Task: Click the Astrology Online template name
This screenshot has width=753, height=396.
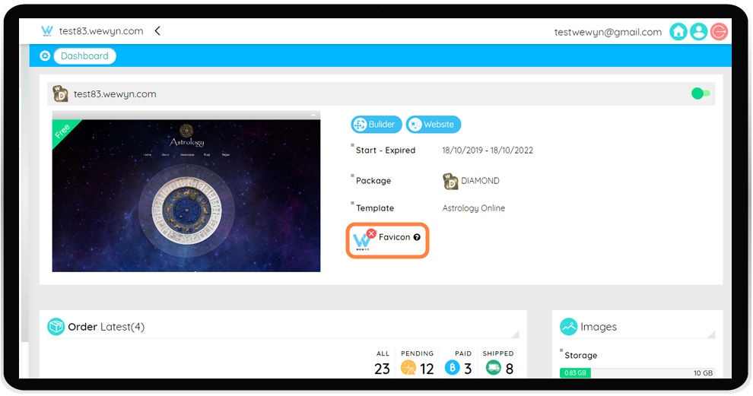Action: click(x=474, y=208)
